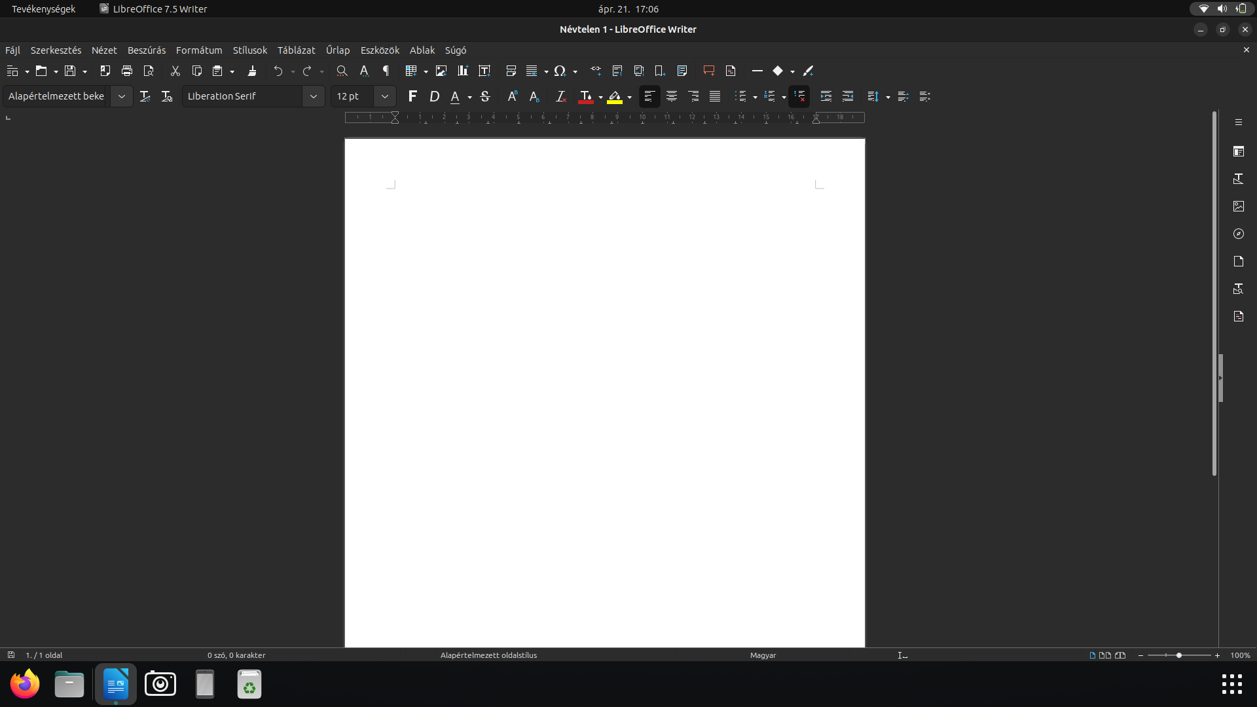Open the Beszúrás menu
This screenshot has width=1257, height=707.
[x=147, y=50]
